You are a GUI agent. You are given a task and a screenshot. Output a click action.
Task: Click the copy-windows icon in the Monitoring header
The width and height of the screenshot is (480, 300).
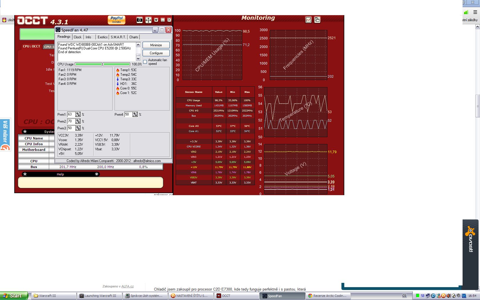[x=317, y=20]
